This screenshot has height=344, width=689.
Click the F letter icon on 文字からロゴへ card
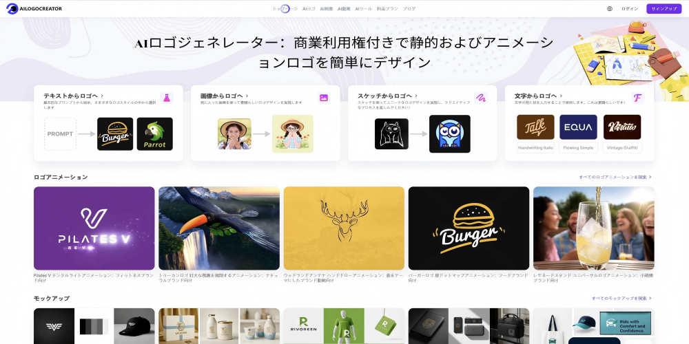click(637, 98)
